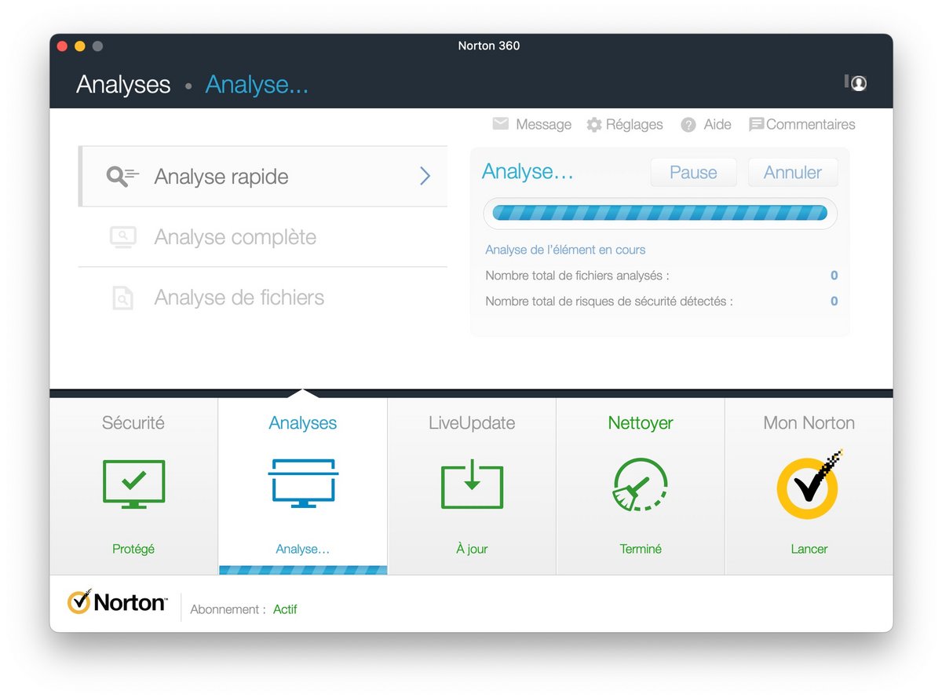Click the Analyse… status under Analyses
Image resolution: width=942 pixels, height=698 pixels.
[x=303, y=550]
